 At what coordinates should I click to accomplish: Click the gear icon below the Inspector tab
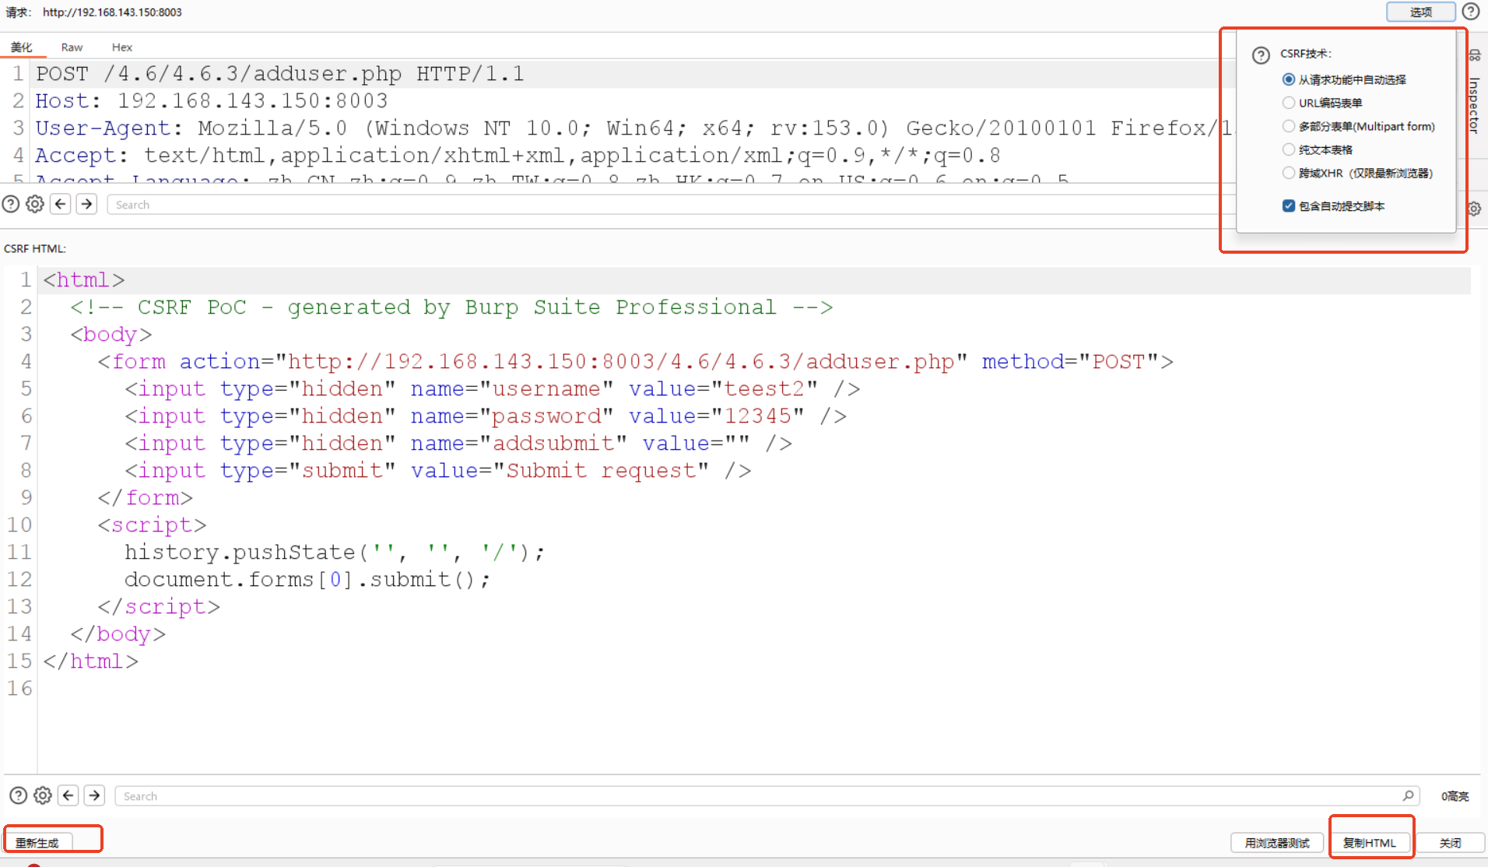(1475, 209)
